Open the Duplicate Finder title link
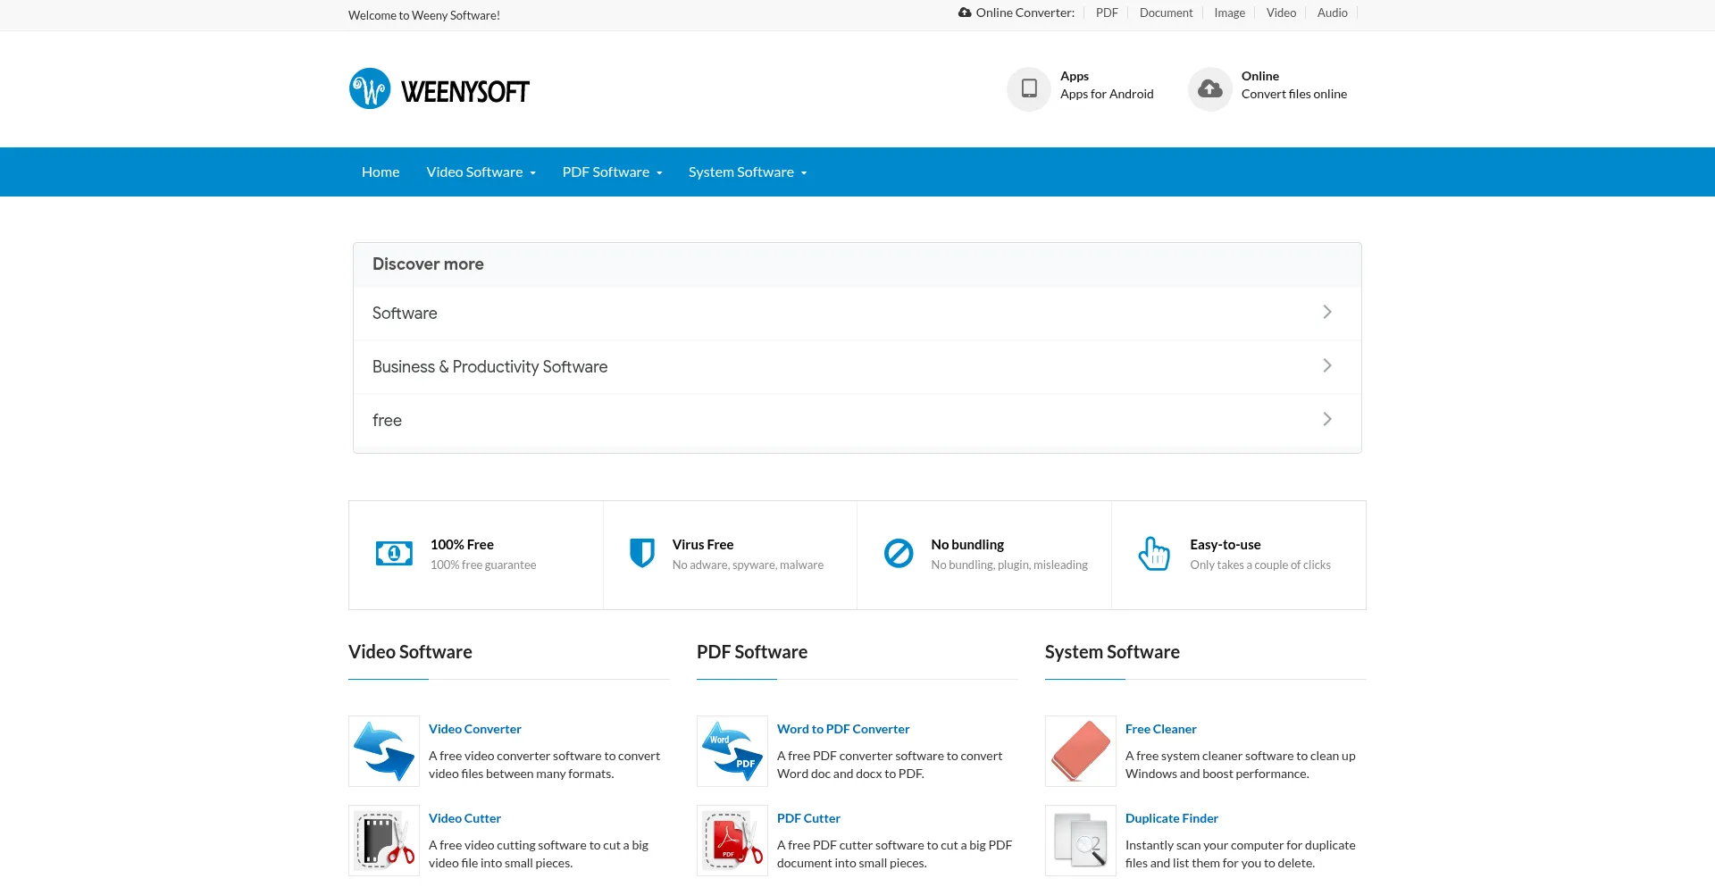This screenshot has height=887, width=1715. [1171, 818]
